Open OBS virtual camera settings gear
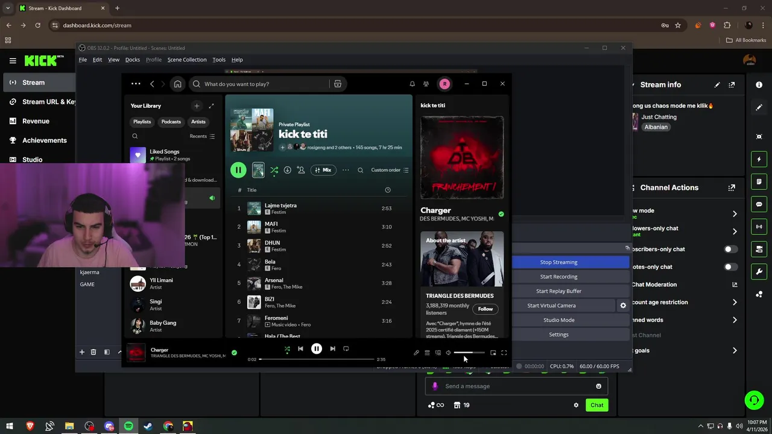This screenshot has height=434, width=772. tap(623, 306)
